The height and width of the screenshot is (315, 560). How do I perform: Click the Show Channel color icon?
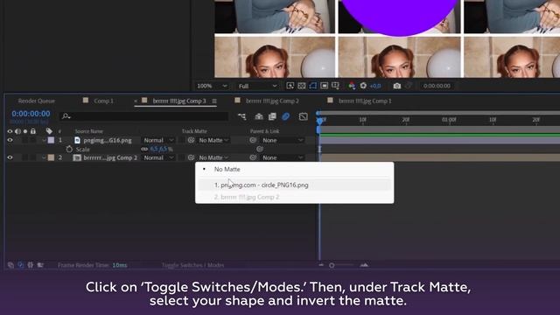point(352,86)
